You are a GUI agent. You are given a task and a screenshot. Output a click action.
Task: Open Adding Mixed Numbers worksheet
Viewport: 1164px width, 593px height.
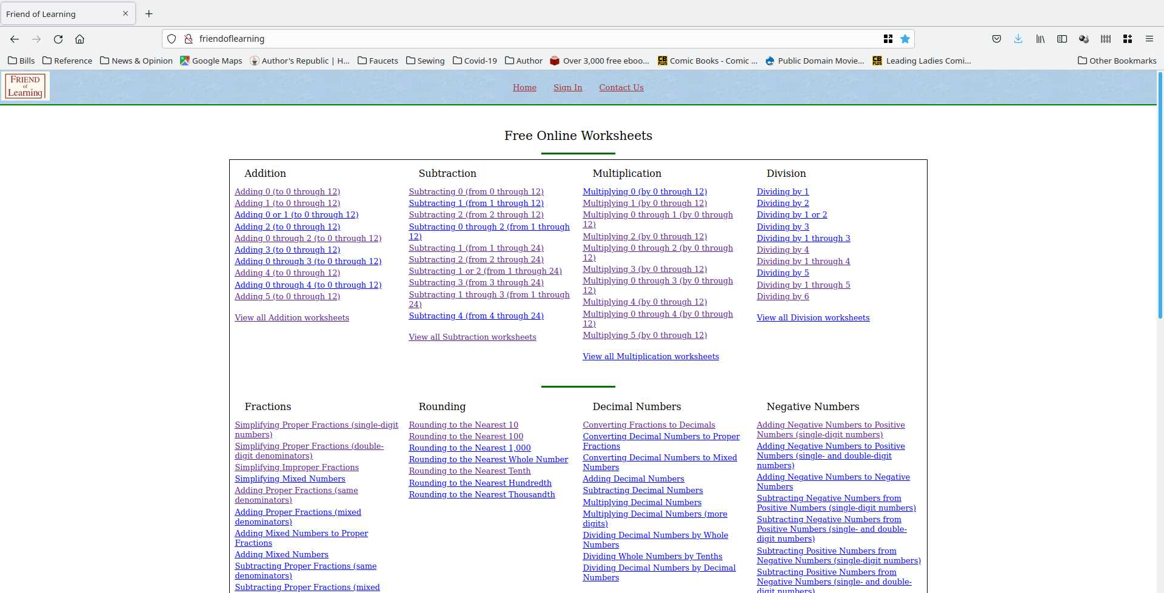(281, 554)
